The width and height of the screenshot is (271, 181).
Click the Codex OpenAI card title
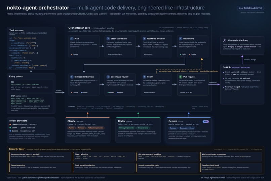point(125,121)
